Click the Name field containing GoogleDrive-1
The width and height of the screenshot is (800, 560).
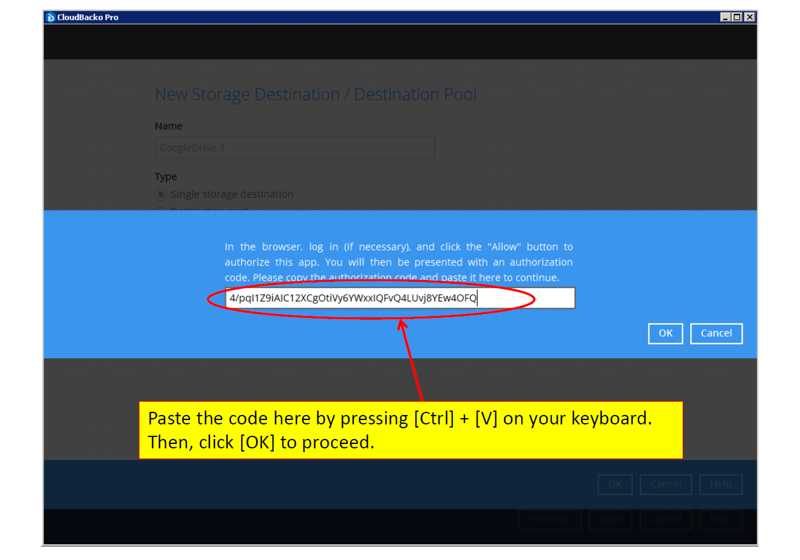(295, 148)
